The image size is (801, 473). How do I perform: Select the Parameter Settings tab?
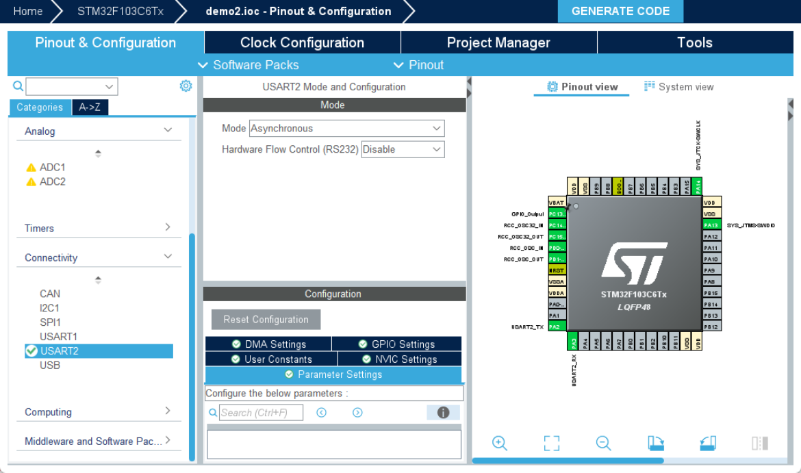coord(333,374)
